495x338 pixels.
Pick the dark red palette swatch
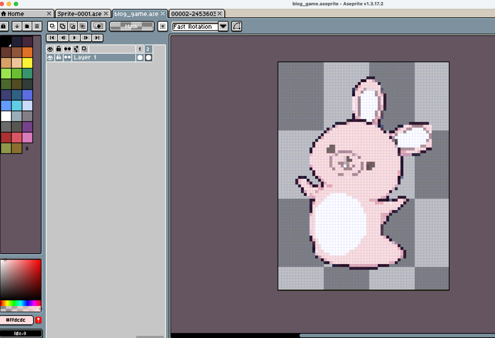point(5,138)
